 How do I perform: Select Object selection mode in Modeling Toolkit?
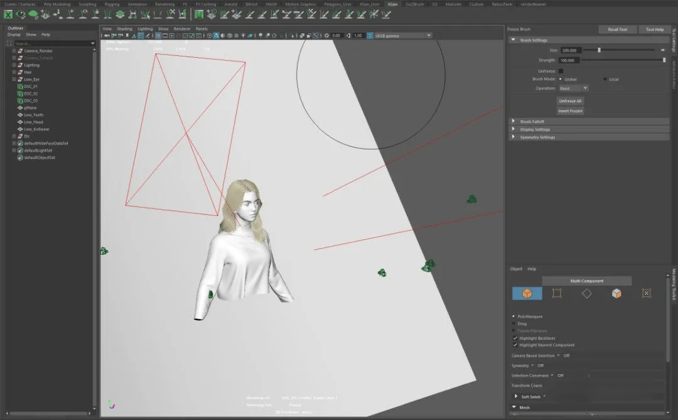527,293
